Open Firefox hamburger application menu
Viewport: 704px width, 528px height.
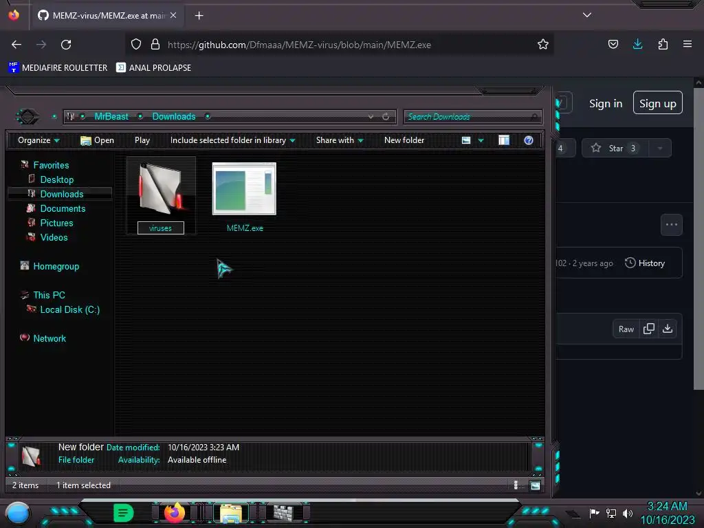687,44
